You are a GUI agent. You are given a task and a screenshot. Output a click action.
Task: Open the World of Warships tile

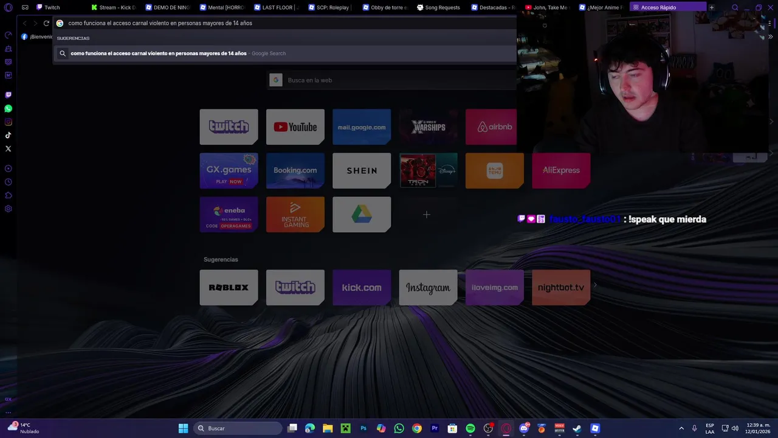point(429,127)
